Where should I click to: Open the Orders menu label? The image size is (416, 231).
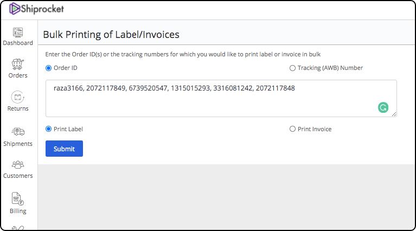tap(18, 75)
